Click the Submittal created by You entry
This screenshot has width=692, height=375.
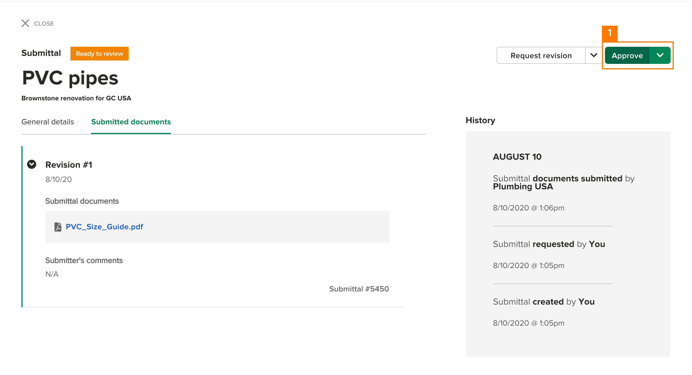pyautogui.click(x=544, y=302)
